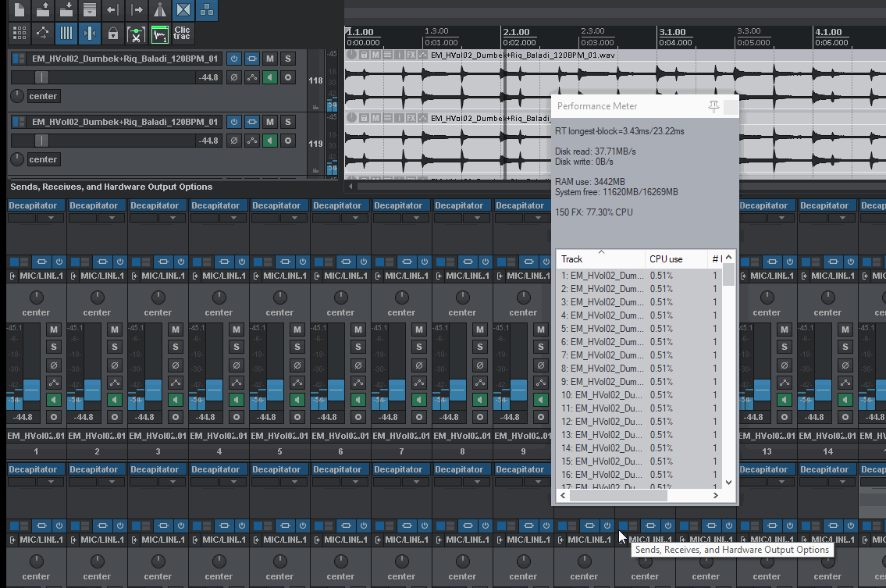Arm mixer strip 4 for recording
This screenshot has height=588, width=886.
(237, 417)
